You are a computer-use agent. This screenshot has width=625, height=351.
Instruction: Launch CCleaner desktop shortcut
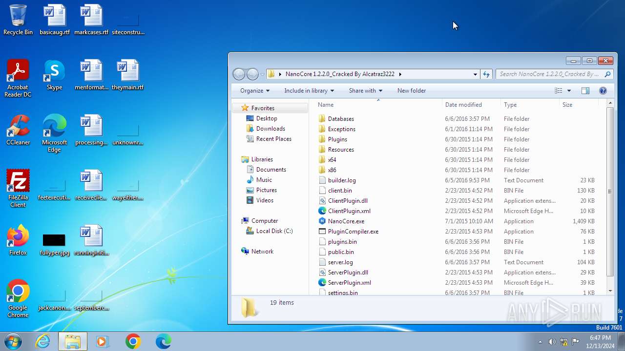tap(18, 130)
